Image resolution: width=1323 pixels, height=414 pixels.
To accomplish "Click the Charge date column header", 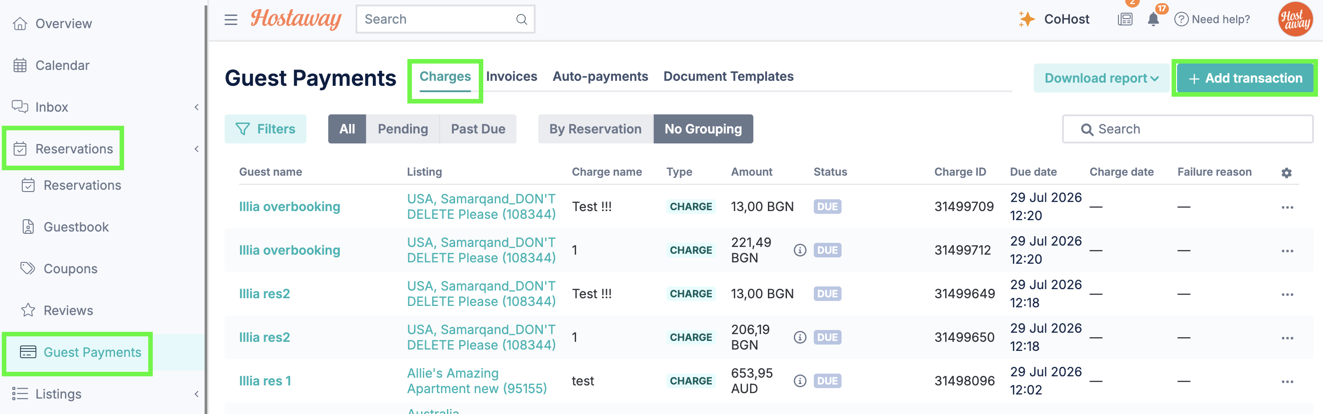I will (x=1121, y=172).
